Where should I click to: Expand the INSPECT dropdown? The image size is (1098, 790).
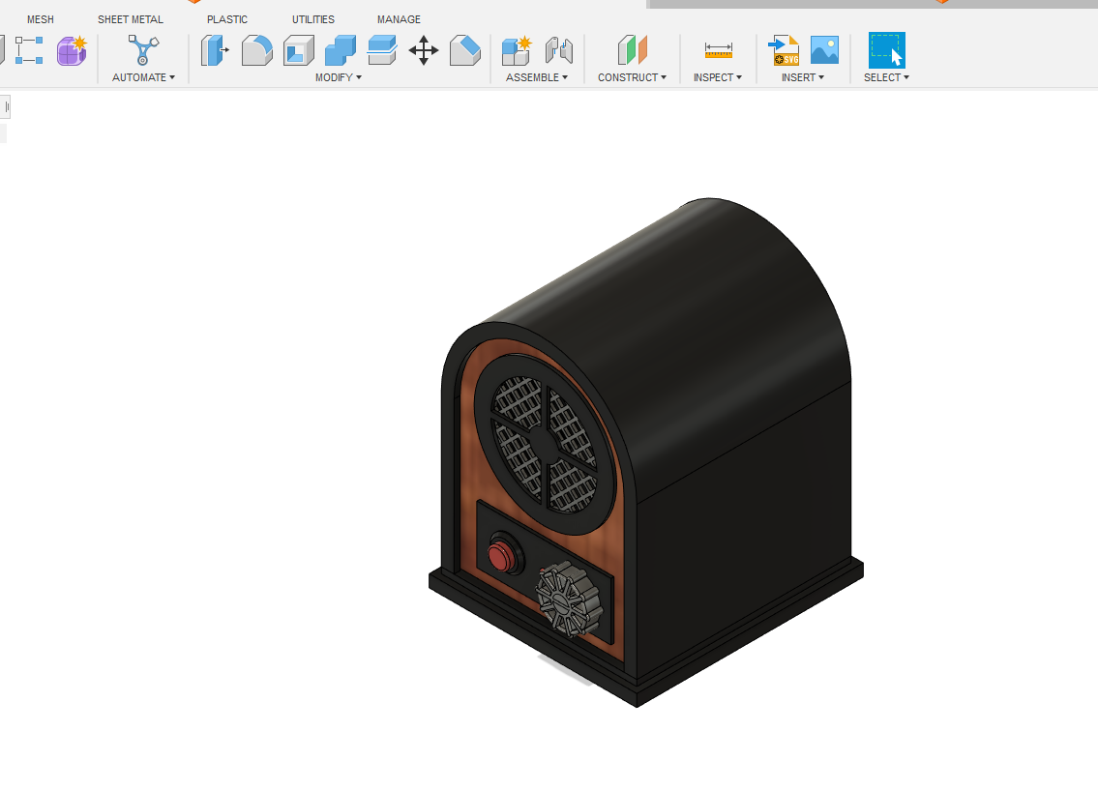718,77
